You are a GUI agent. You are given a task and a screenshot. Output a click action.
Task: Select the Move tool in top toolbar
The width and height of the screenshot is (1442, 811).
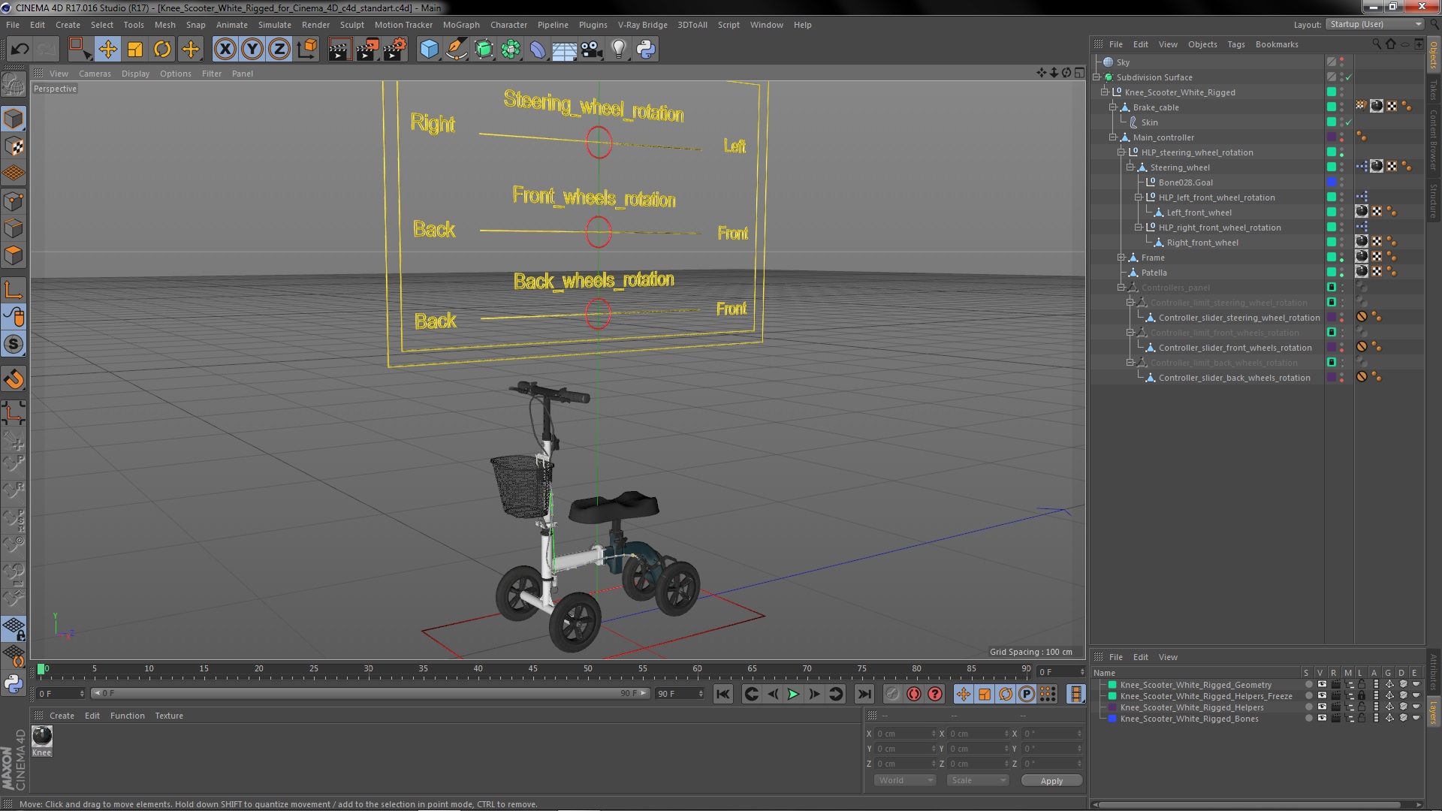click(107, 50)
